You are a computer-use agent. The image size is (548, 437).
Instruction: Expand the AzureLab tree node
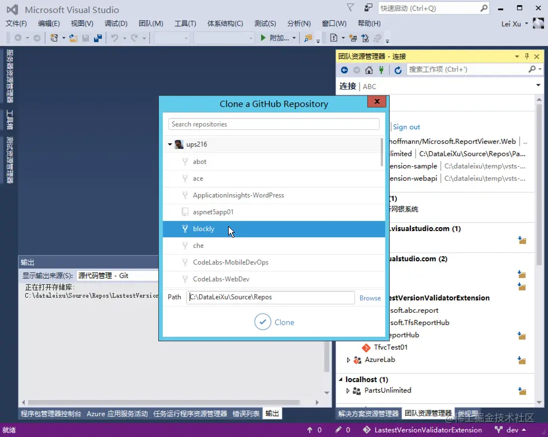[348, 360]
